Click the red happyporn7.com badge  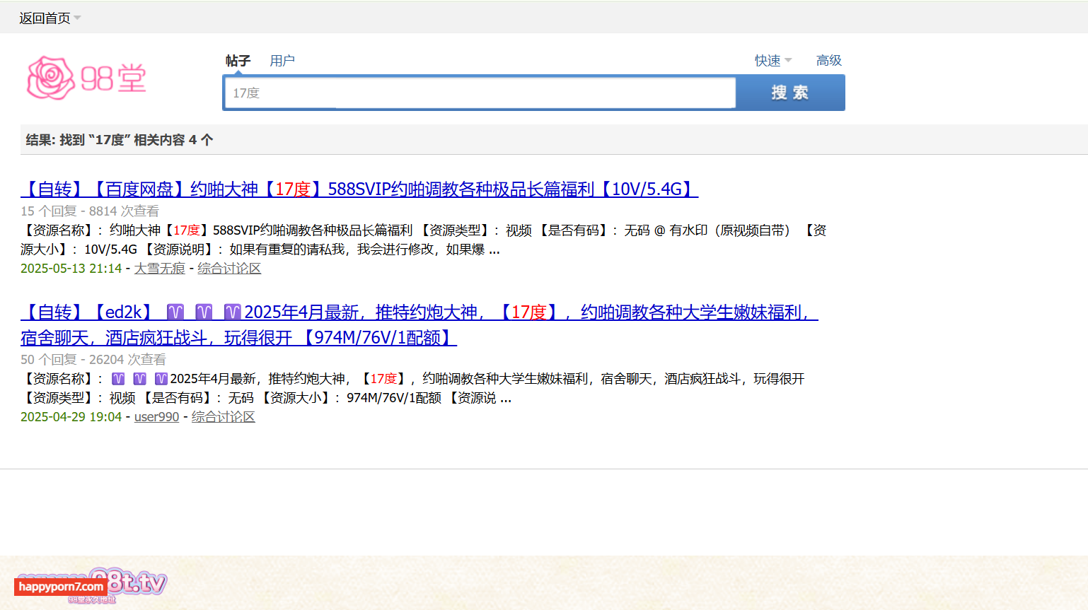[x=60, y=587]
